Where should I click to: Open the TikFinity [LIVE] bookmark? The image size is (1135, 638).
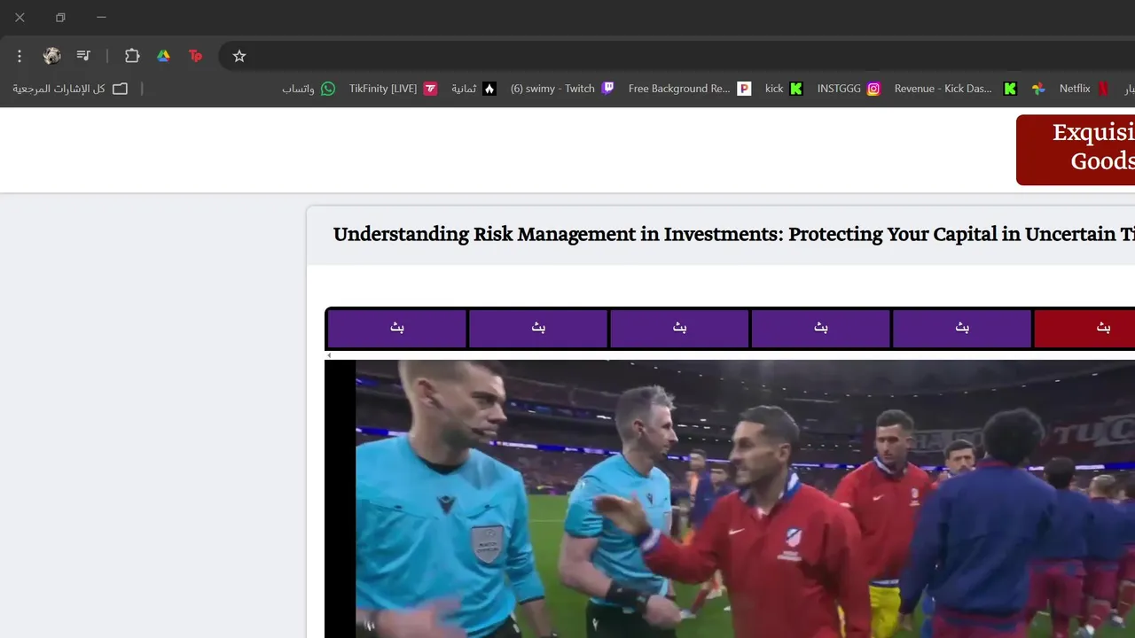click(x=393, y=89)
